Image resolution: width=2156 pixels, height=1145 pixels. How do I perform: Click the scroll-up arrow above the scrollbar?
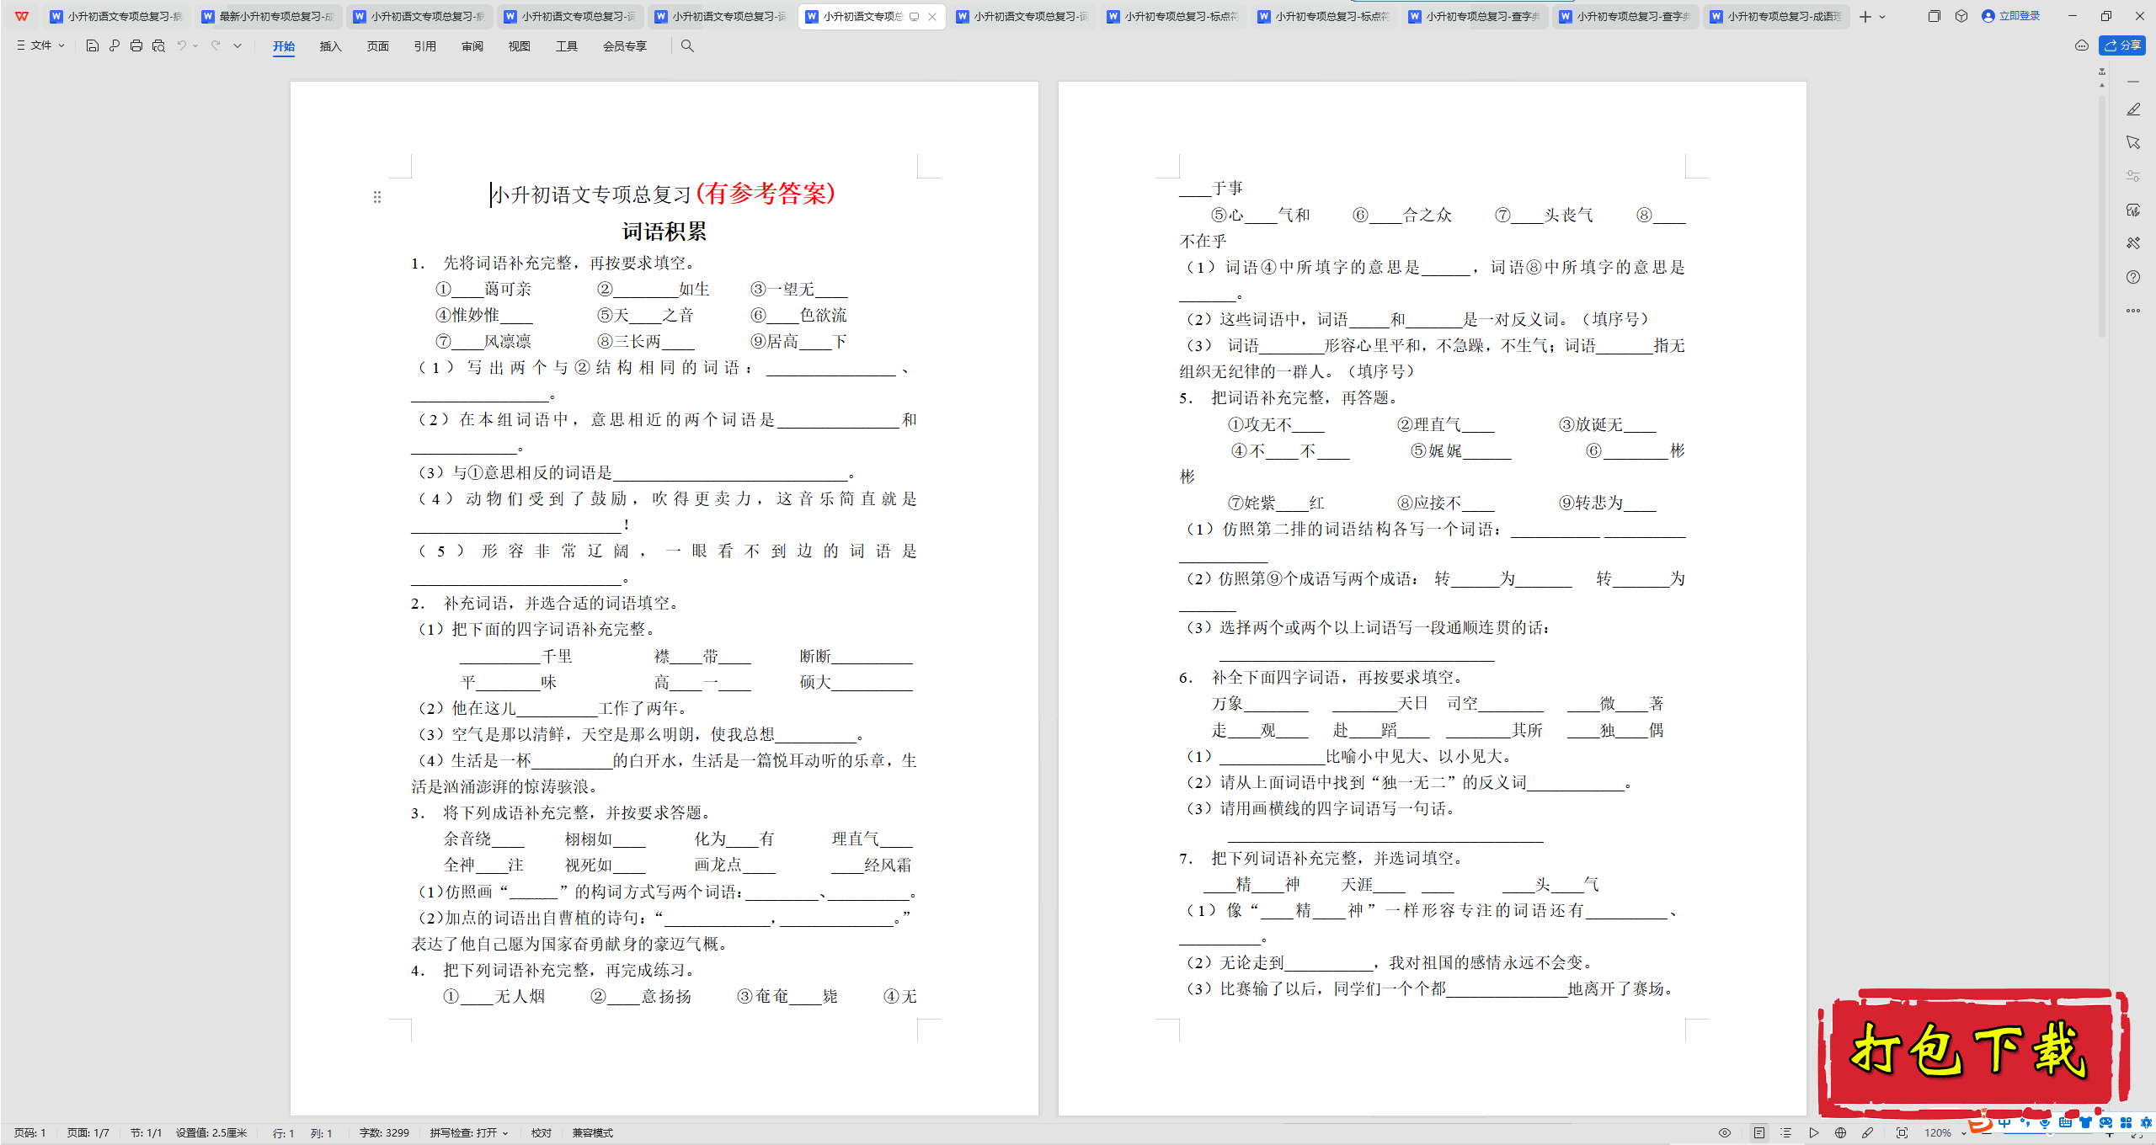2101,84
